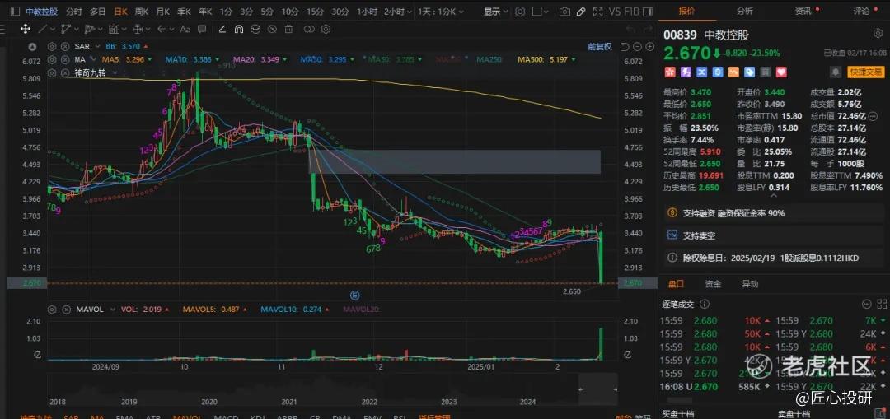Toggle the hide/show overlay eye toggle above SAR
This screenshot has height=419, width=890.
[x=33, y=46]
